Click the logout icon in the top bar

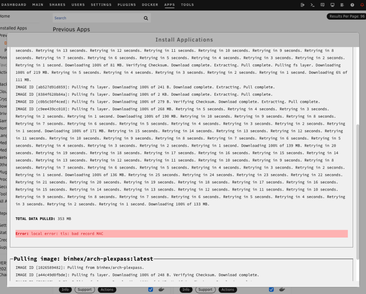click(x=302, y=5)
